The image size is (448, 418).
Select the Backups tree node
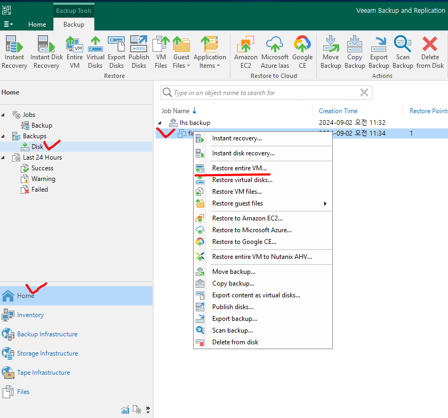pyautogui.click(x=35, y=136)
